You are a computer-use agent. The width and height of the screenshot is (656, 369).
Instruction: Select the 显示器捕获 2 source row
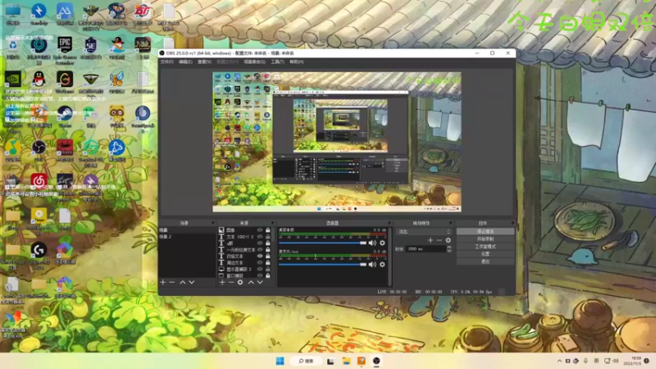point(245,269)
